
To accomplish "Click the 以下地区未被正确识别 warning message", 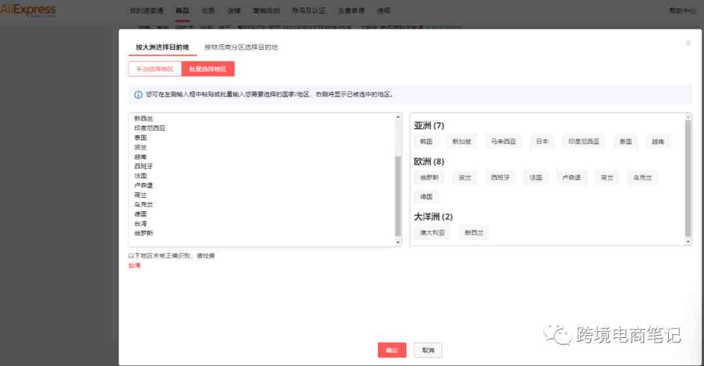I will [171, 255].
